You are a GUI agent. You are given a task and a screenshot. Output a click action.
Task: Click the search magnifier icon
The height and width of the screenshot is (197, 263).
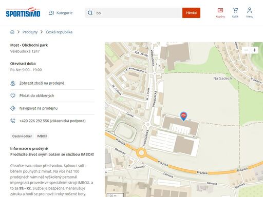click(x=90, y=13)
